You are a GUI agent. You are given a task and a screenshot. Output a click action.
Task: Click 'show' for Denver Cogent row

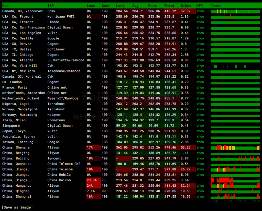[x=200, y=44]
